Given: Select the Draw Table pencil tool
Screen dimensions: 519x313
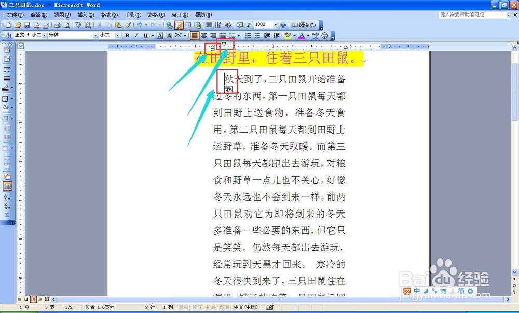Looking at the screenshot, I should click(x=7, y=50).
